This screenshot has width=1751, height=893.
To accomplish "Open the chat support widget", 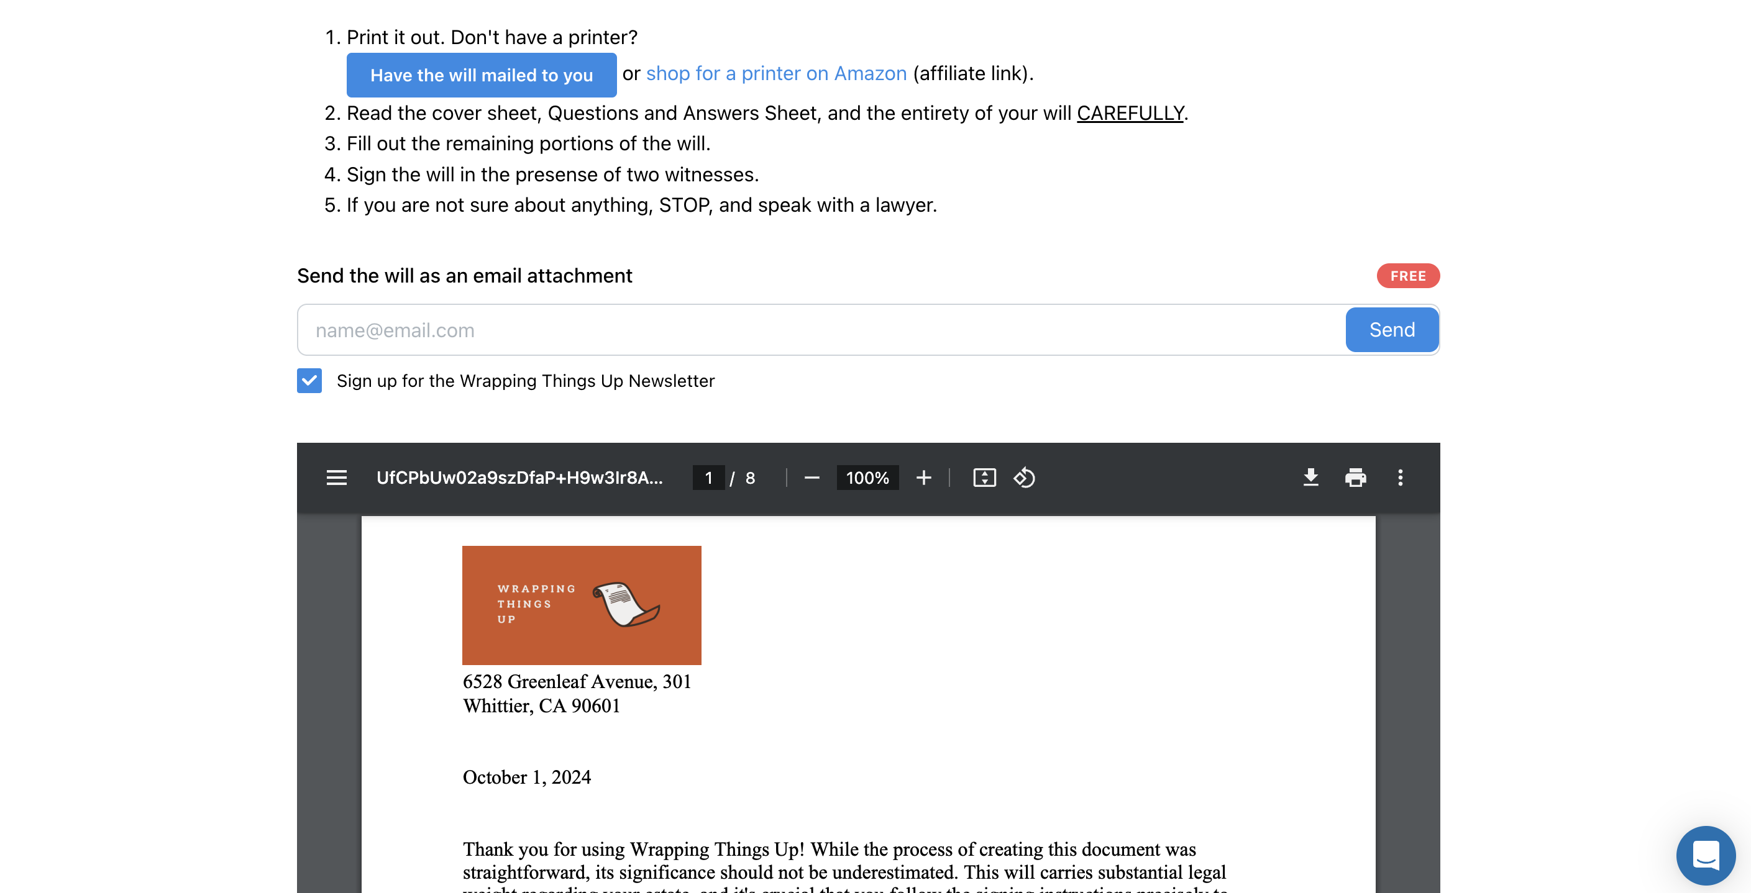I will [x=1706, y=854].
